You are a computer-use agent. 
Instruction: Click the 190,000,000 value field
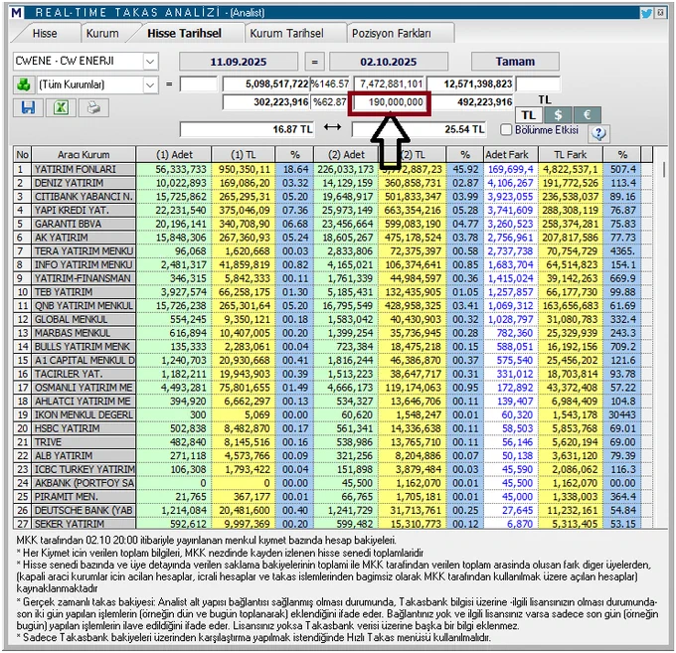(390, 102)
